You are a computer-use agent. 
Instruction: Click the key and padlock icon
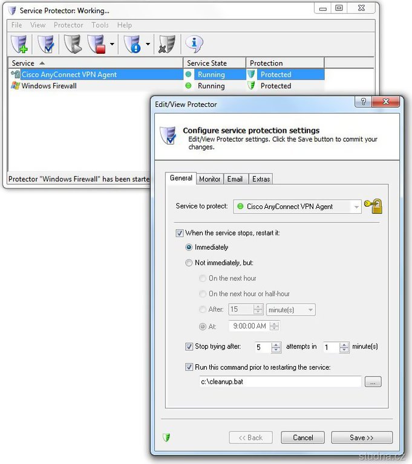373,206
